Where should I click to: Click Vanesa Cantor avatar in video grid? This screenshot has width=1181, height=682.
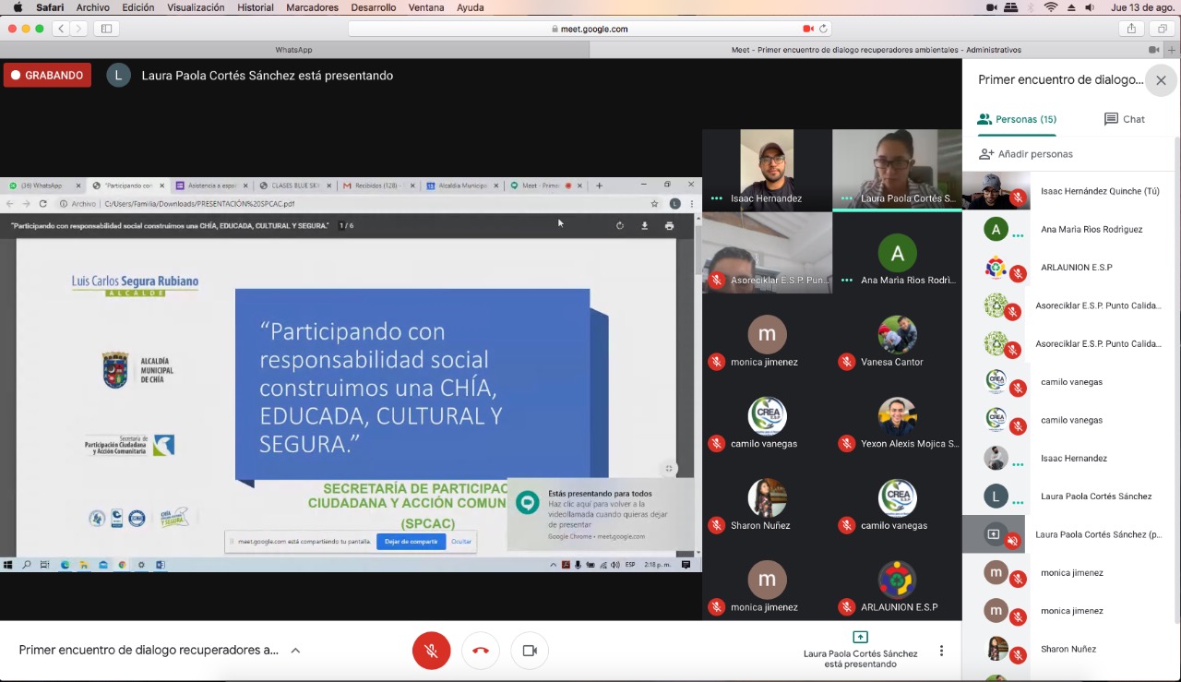pyautogui.click(x=897, y=335)
